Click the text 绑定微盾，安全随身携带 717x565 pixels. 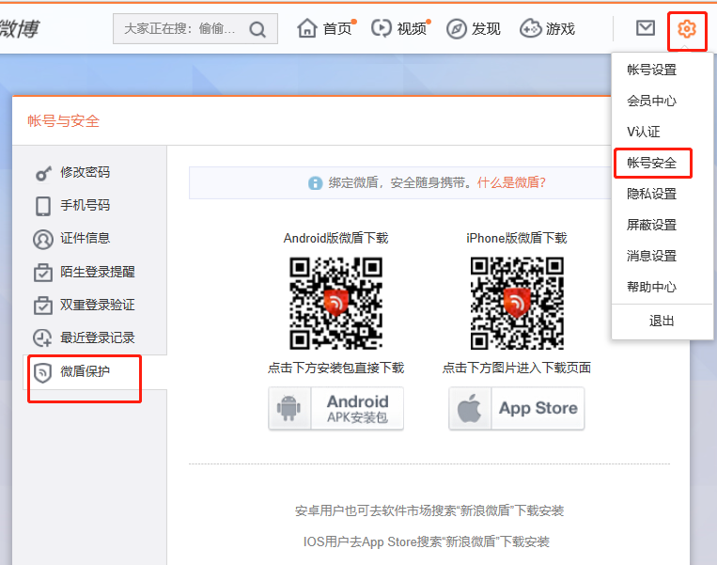(399, 183)
